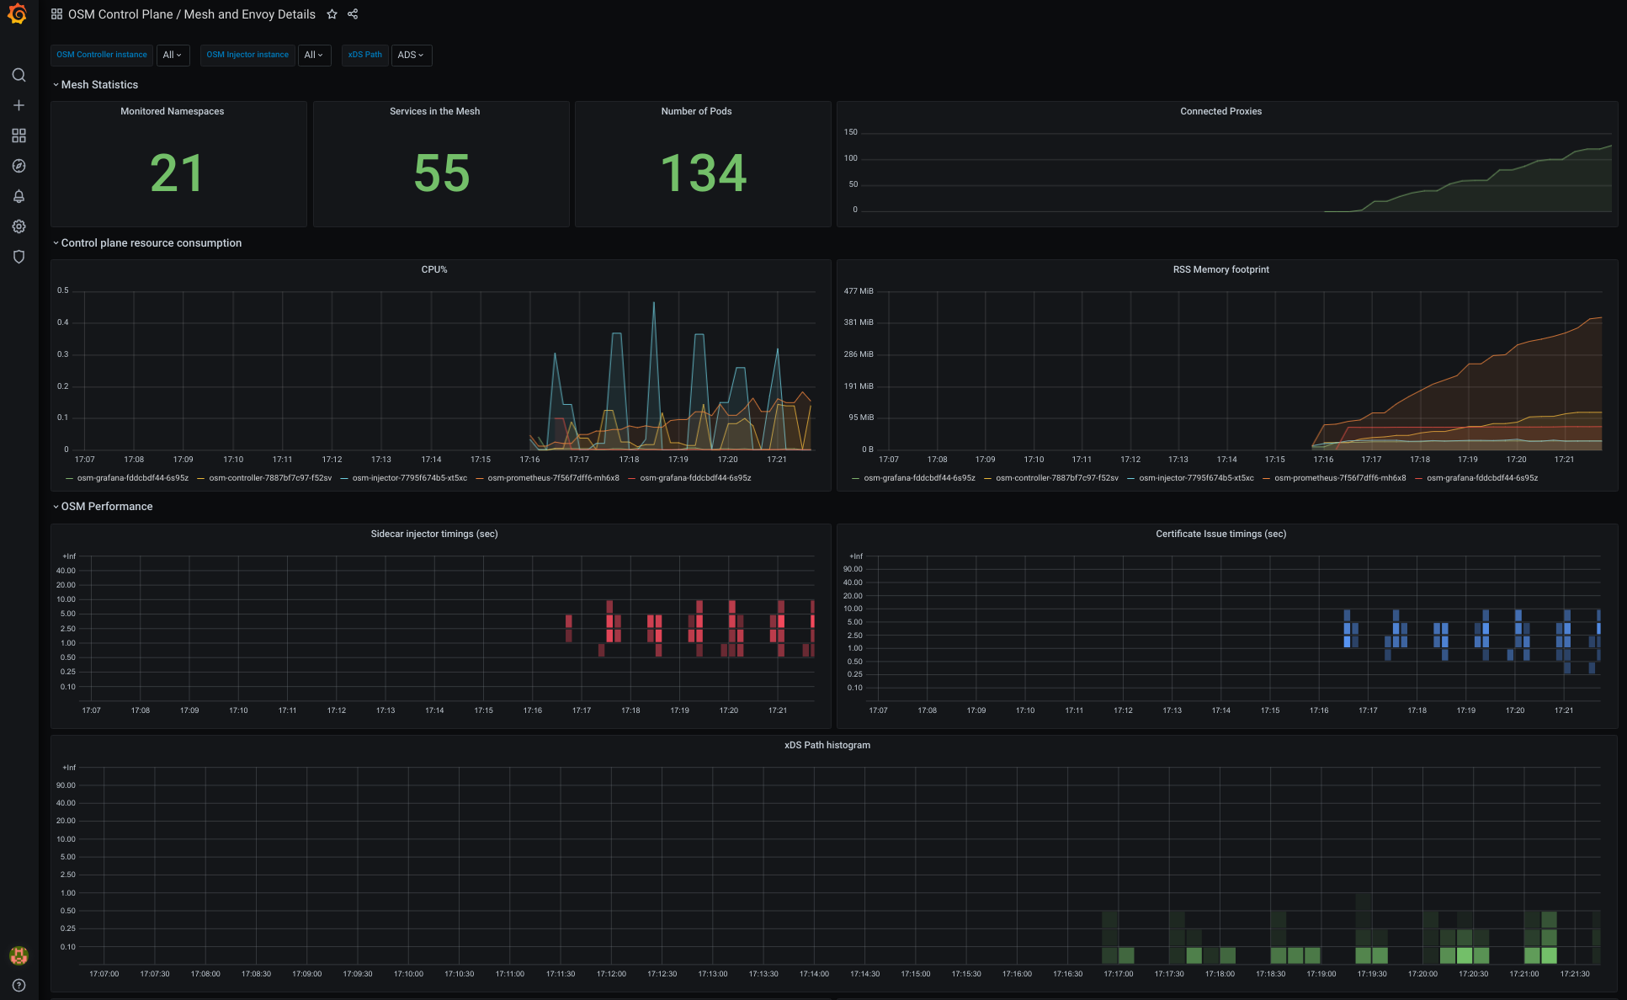Click the share dashboard icon
Image resolution: width=1627 pixels, height=1000 pixels.
353,14
